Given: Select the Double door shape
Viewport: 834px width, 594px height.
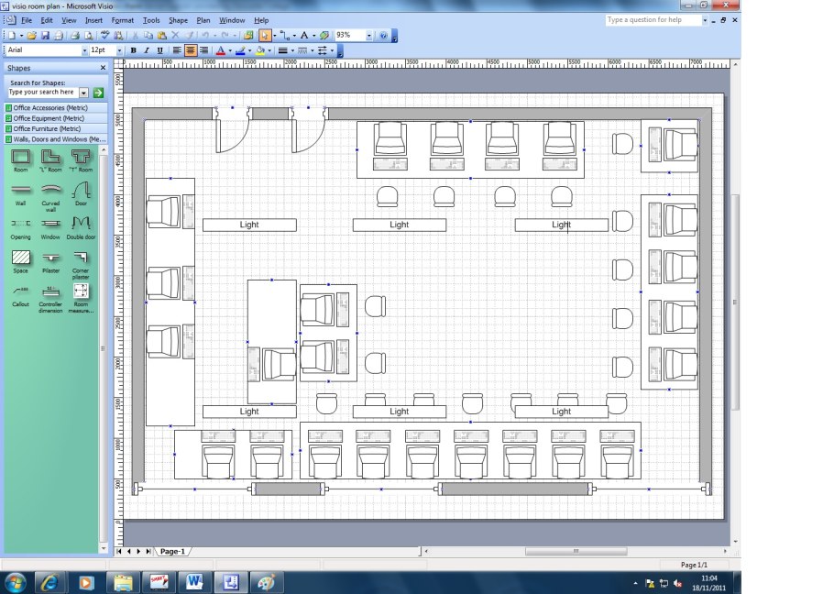Looking at the screenshot, I should pyautogui.click(x=81, y=224).
